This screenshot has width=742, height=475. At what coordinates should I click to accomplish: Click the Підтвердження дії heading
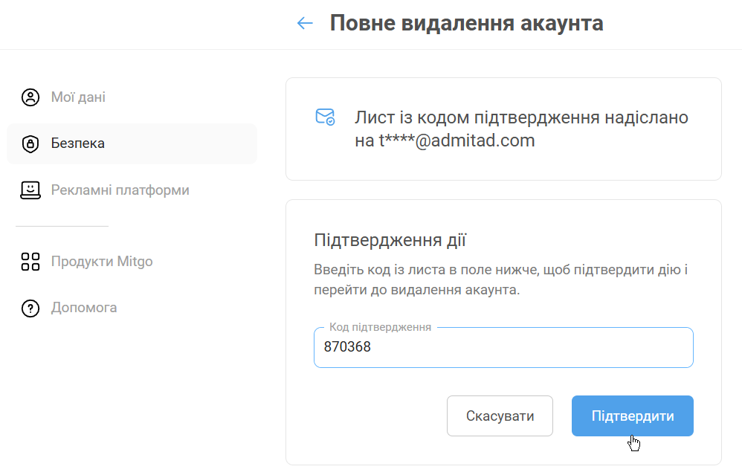390,240
